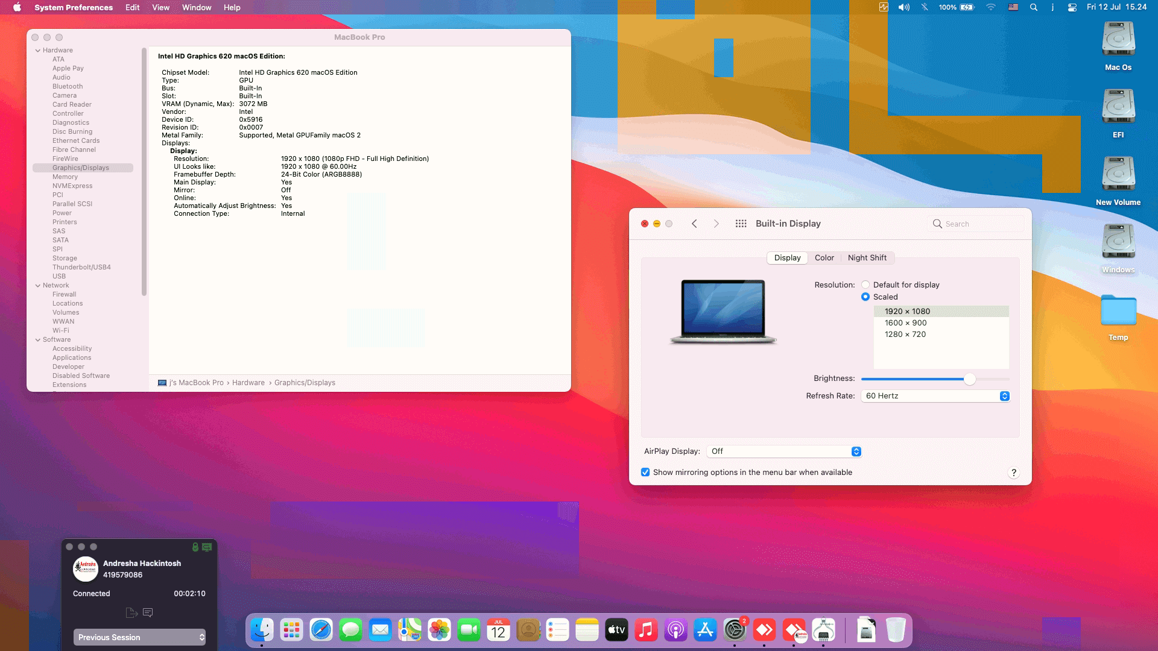Image resolution: width=1158 pixels, height=651 pixels.
Task: Launch Maps from the Dock
Action: [x=410, y=631]
